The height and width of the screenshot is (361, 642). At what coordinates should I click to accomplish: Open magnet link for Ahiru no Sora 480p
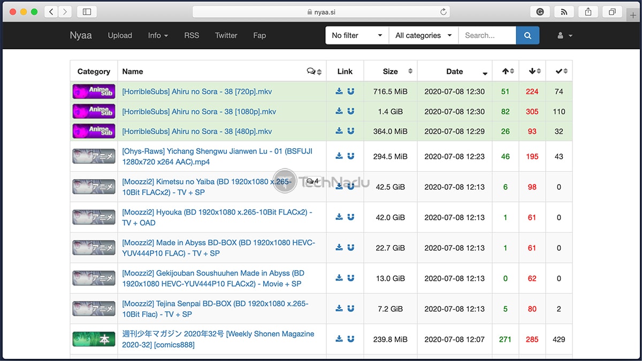click(x=351, y=131)
